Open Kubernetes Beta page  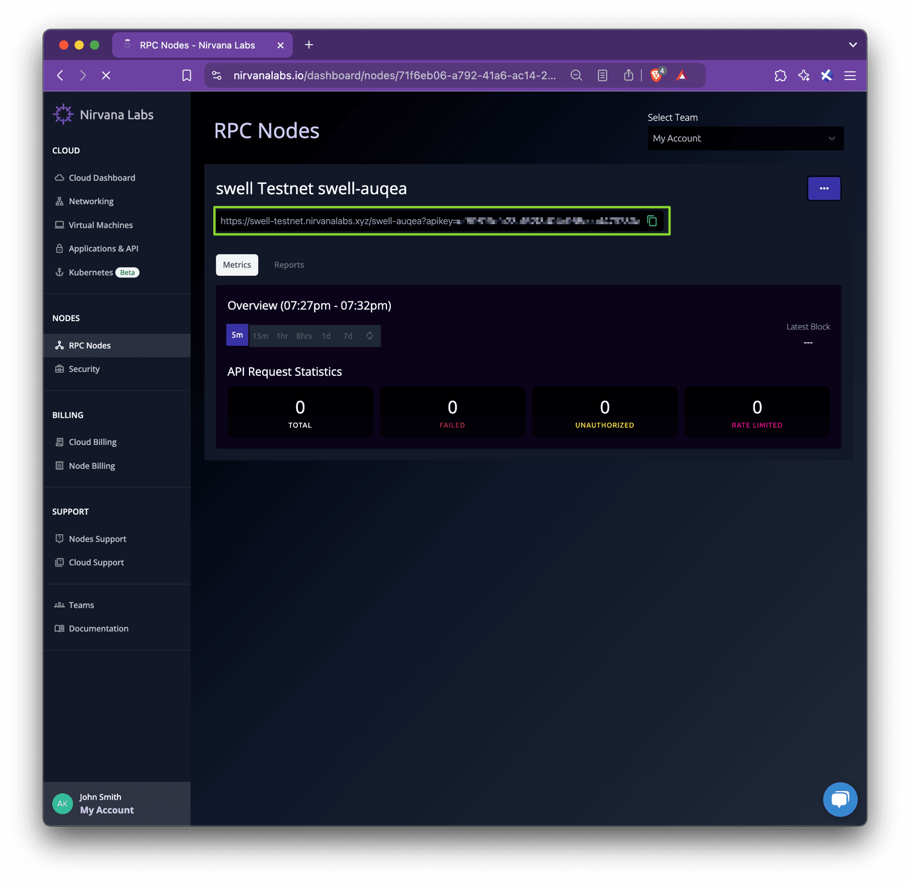point(117,272)
